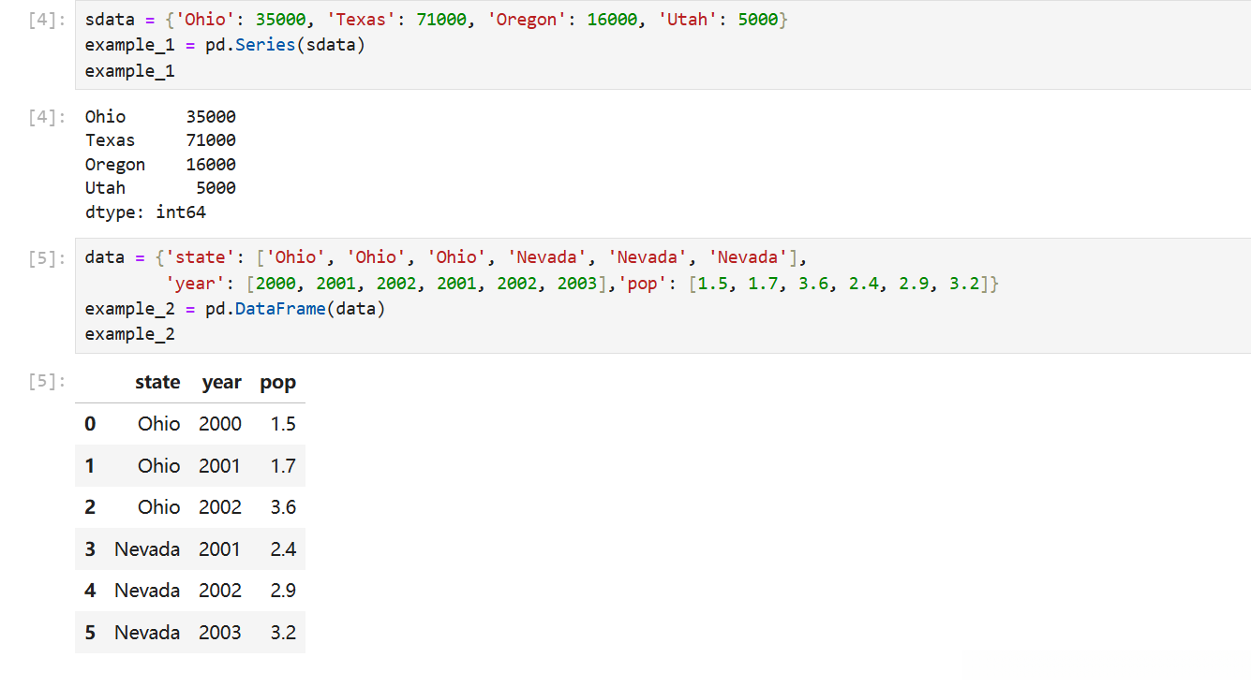The width and height of the screenshot is (1251, 687).
Task: Click the year 2003 cell in the table
Action: [220, 633]
